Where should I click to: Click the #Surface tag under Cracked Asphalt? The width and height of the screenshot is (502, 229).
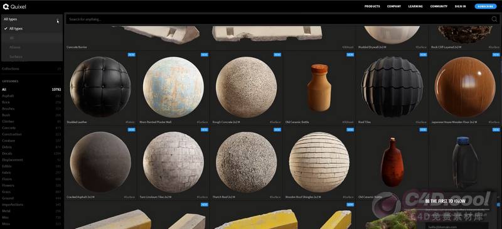[130, 197]
